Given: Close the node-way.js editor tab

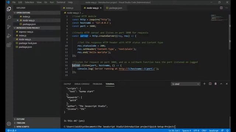Looking at the screenshot, I should 101,8.
